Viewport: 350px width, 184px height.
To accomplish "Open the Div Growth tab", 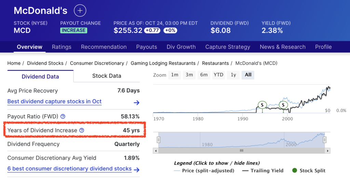I will (181, 47).
